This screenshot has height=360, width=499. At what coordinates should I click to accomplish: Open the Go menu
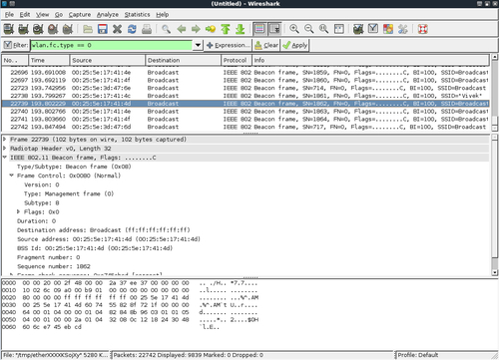point(59,15)
